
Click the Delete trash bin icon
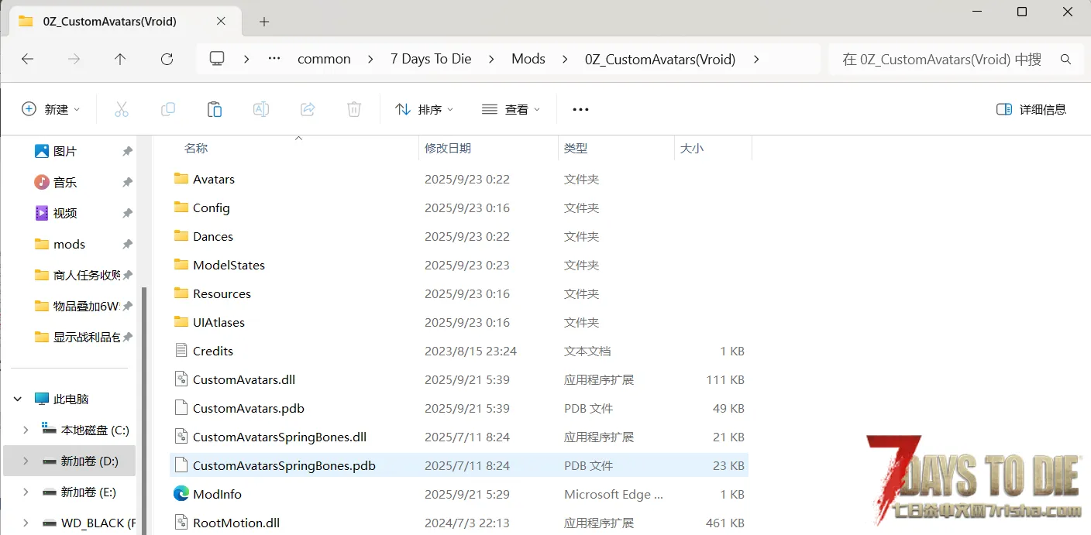click(x=354, y=109)
